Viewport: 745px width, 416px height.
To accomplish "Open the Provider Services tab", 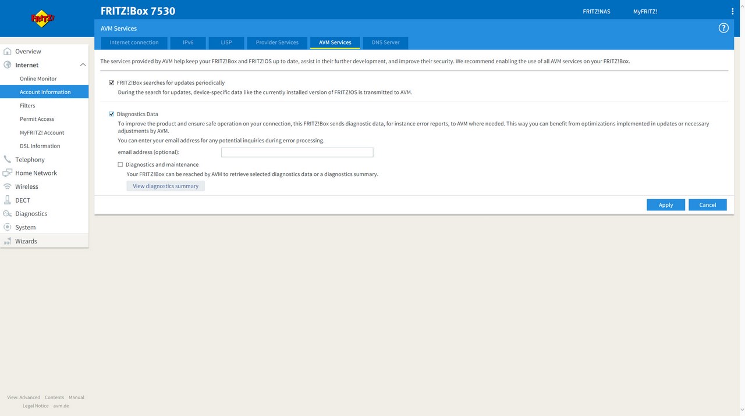I will coord(277,42).
